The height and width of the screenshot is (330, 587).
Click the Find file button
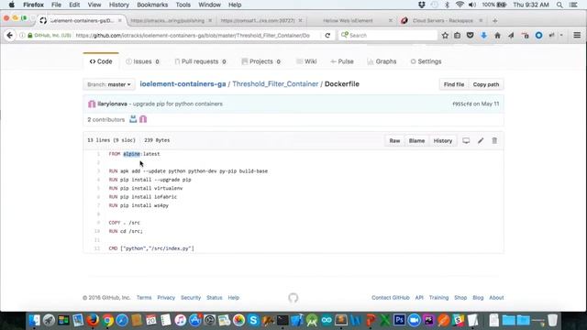[454, 84]
